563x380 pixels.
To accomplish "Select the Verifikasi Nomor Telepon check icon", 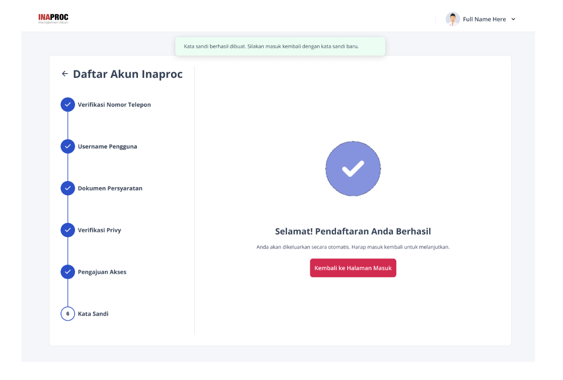I will point(68,104).
